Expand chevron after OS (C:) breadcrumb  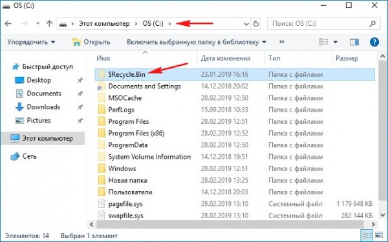tap(169, 24)
